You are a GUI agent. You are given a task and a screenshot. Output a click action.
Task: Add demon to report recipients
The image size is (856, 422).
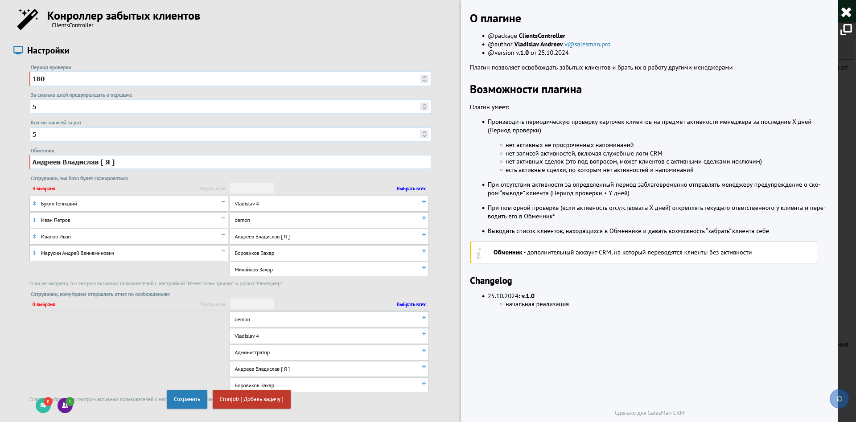[424, 317]
